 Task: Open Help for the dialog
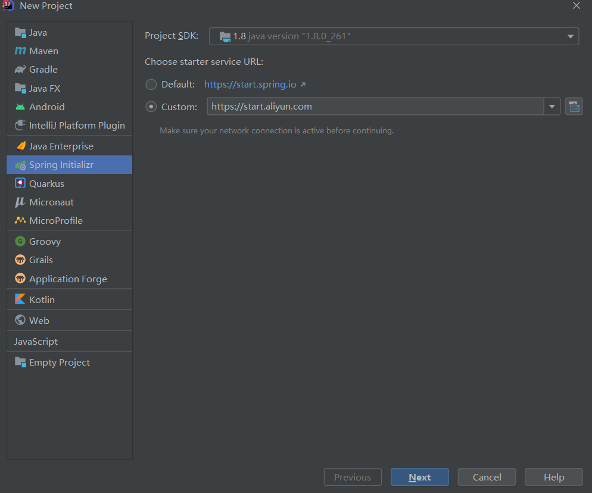pyautogui.click(x=553, y=477)
